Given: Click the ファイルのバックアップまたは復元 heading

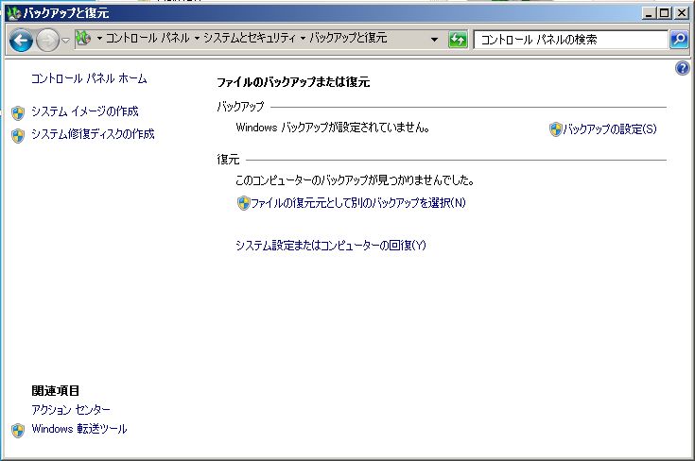Looking at the screenshot, I should tap(293, 82).
